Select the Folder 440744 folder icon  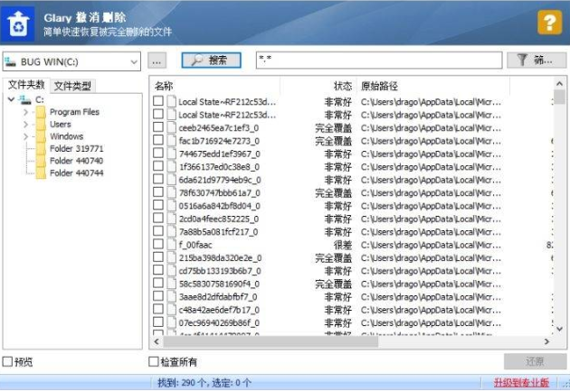[41, 173]
